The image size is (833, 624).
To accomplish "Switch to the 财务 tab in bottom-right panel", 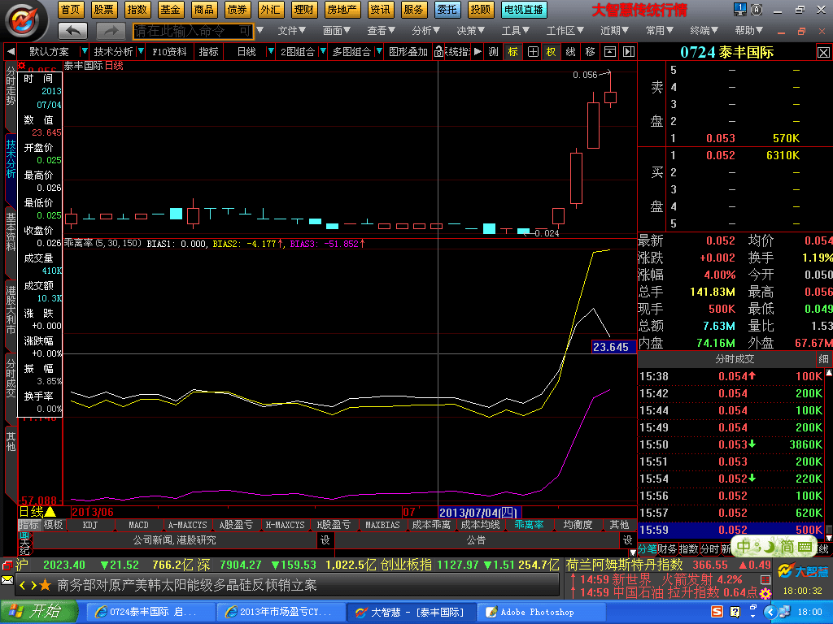I will pyautogui.click(x=667, y=548).
